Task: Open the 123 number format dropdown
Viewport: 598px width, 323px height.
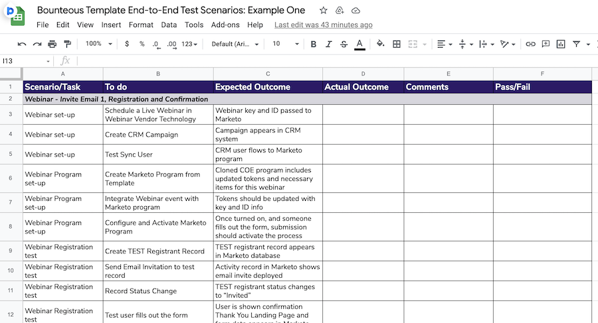Action: [x=189, y=44]
